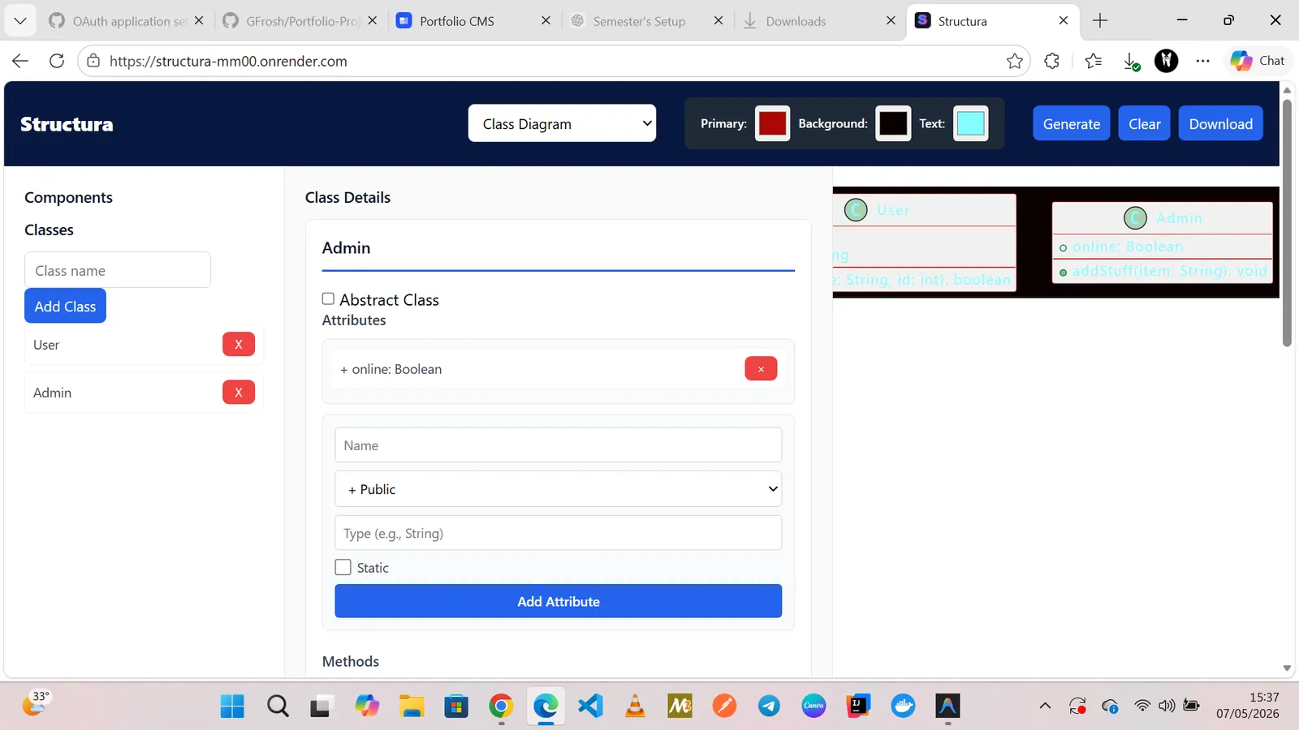
Task: Focus the attribute Name input field
Action: (559, 445)
